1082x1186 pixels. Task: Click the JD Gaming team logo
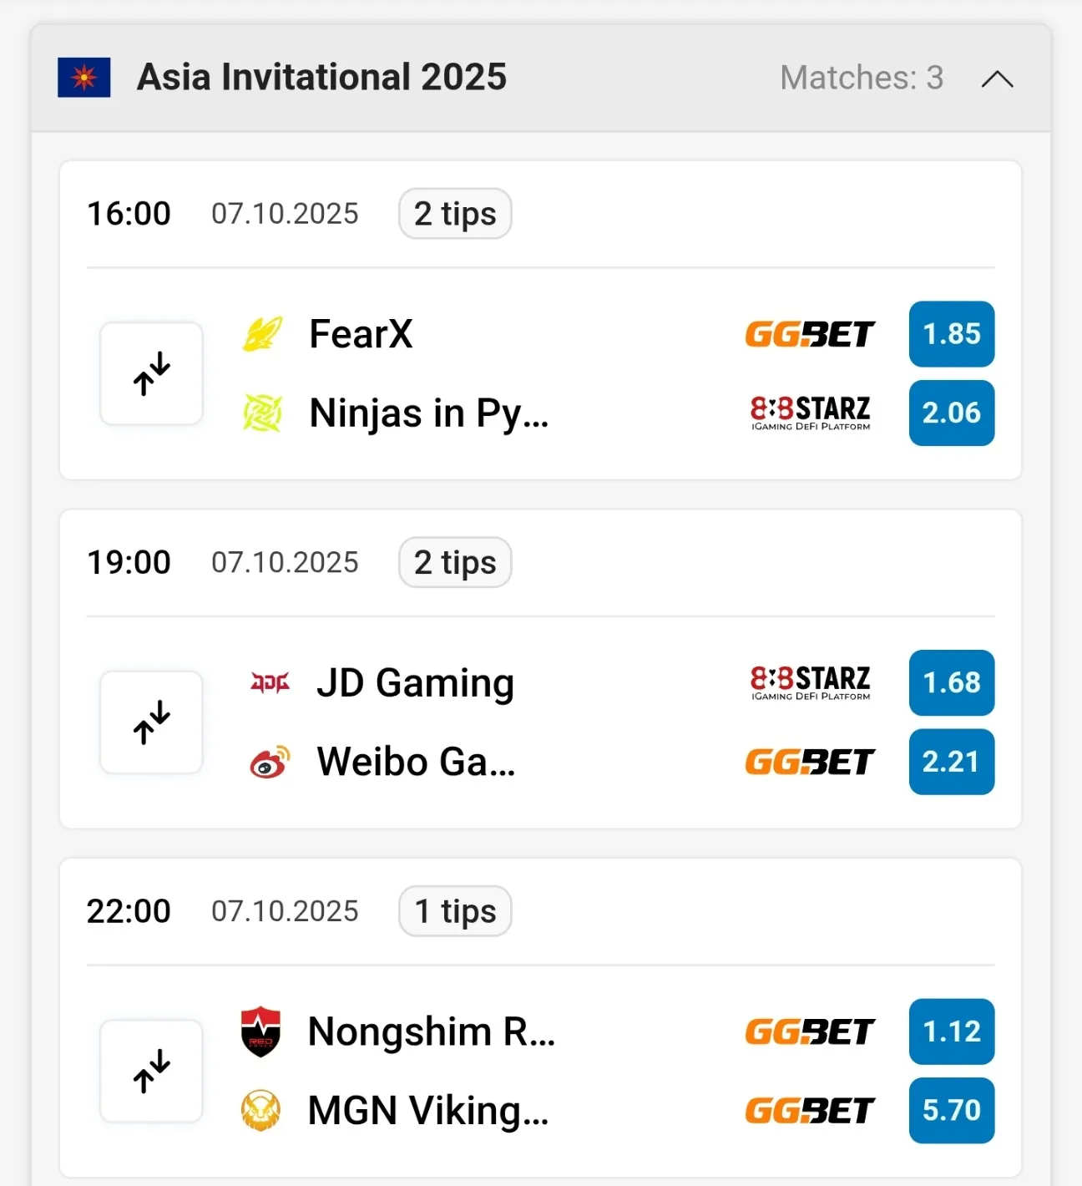[x=270, y=682]
